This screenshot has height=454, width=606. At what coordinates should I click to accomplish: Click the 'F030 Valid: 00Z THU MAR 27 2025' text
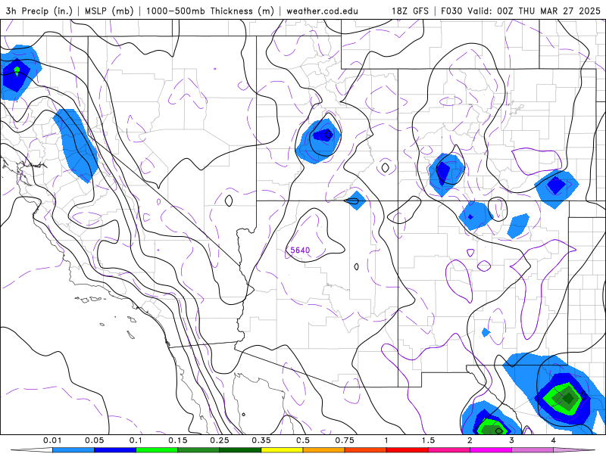tap(520, 11)
